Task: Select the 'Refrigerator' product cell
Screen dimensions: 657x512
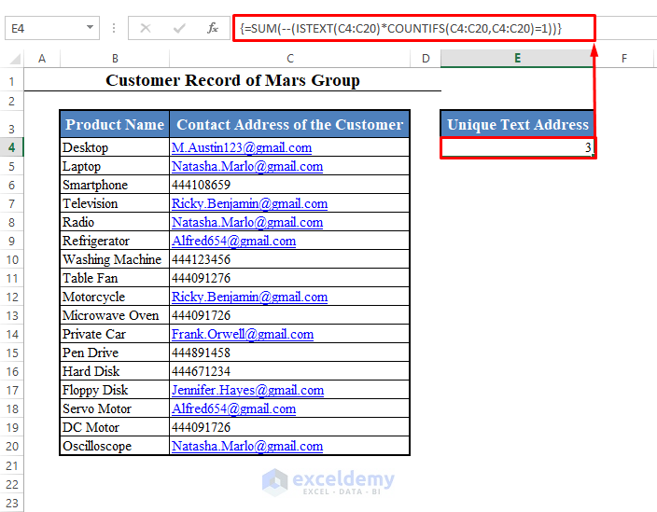Action: (115, 241)
